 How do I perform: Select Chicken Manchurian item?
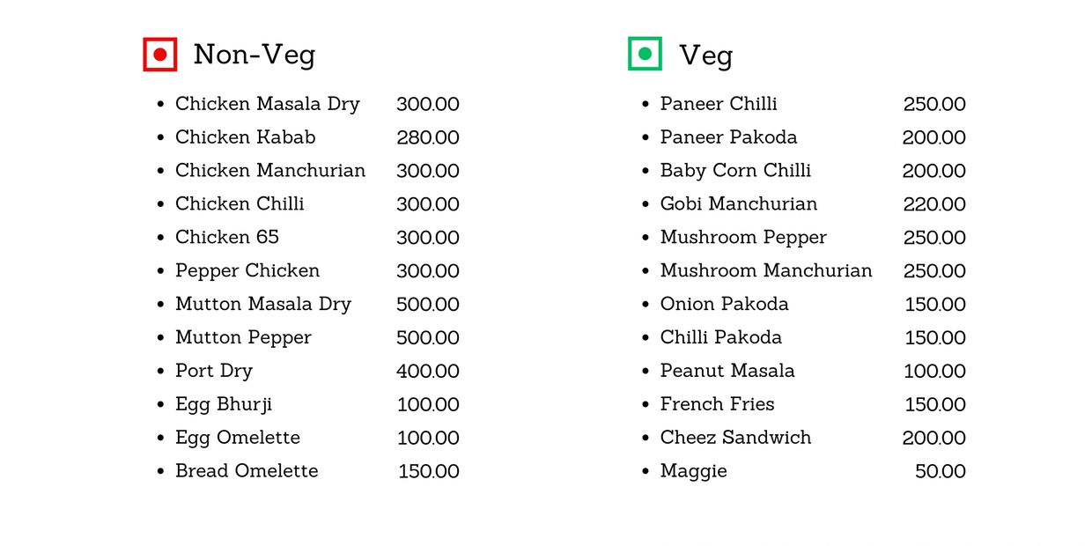[x=269, y=171]
